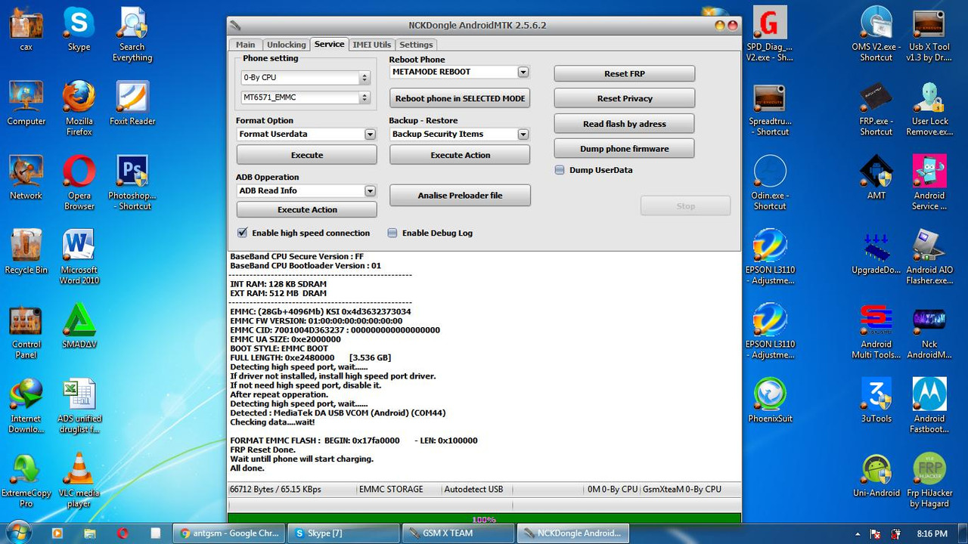Launch Microsoft Word 2010 icon

point(79,257)
